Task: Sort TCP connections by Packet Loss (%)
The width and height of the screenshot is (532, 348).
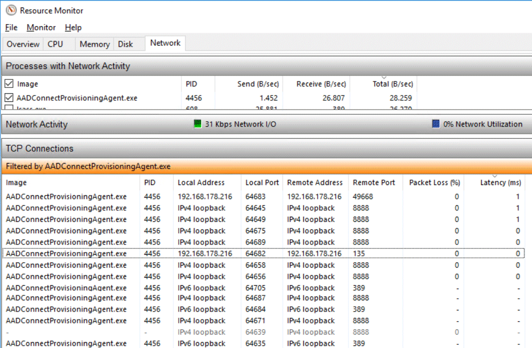Action: 433,183
